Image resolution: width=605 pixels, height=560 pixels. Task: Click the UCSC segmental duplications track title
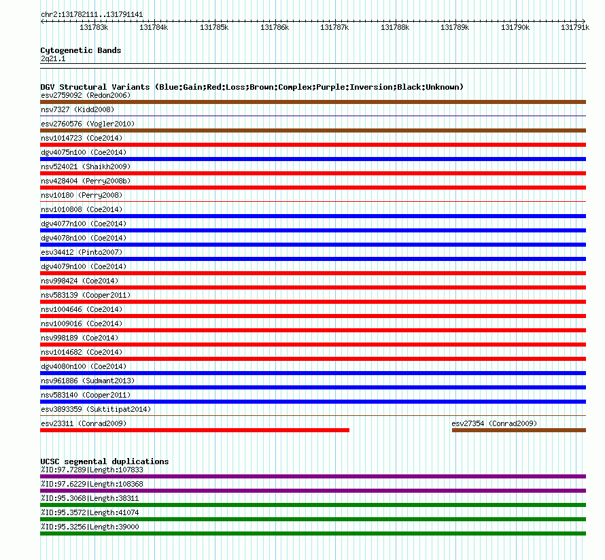click(x=105, y=461)
